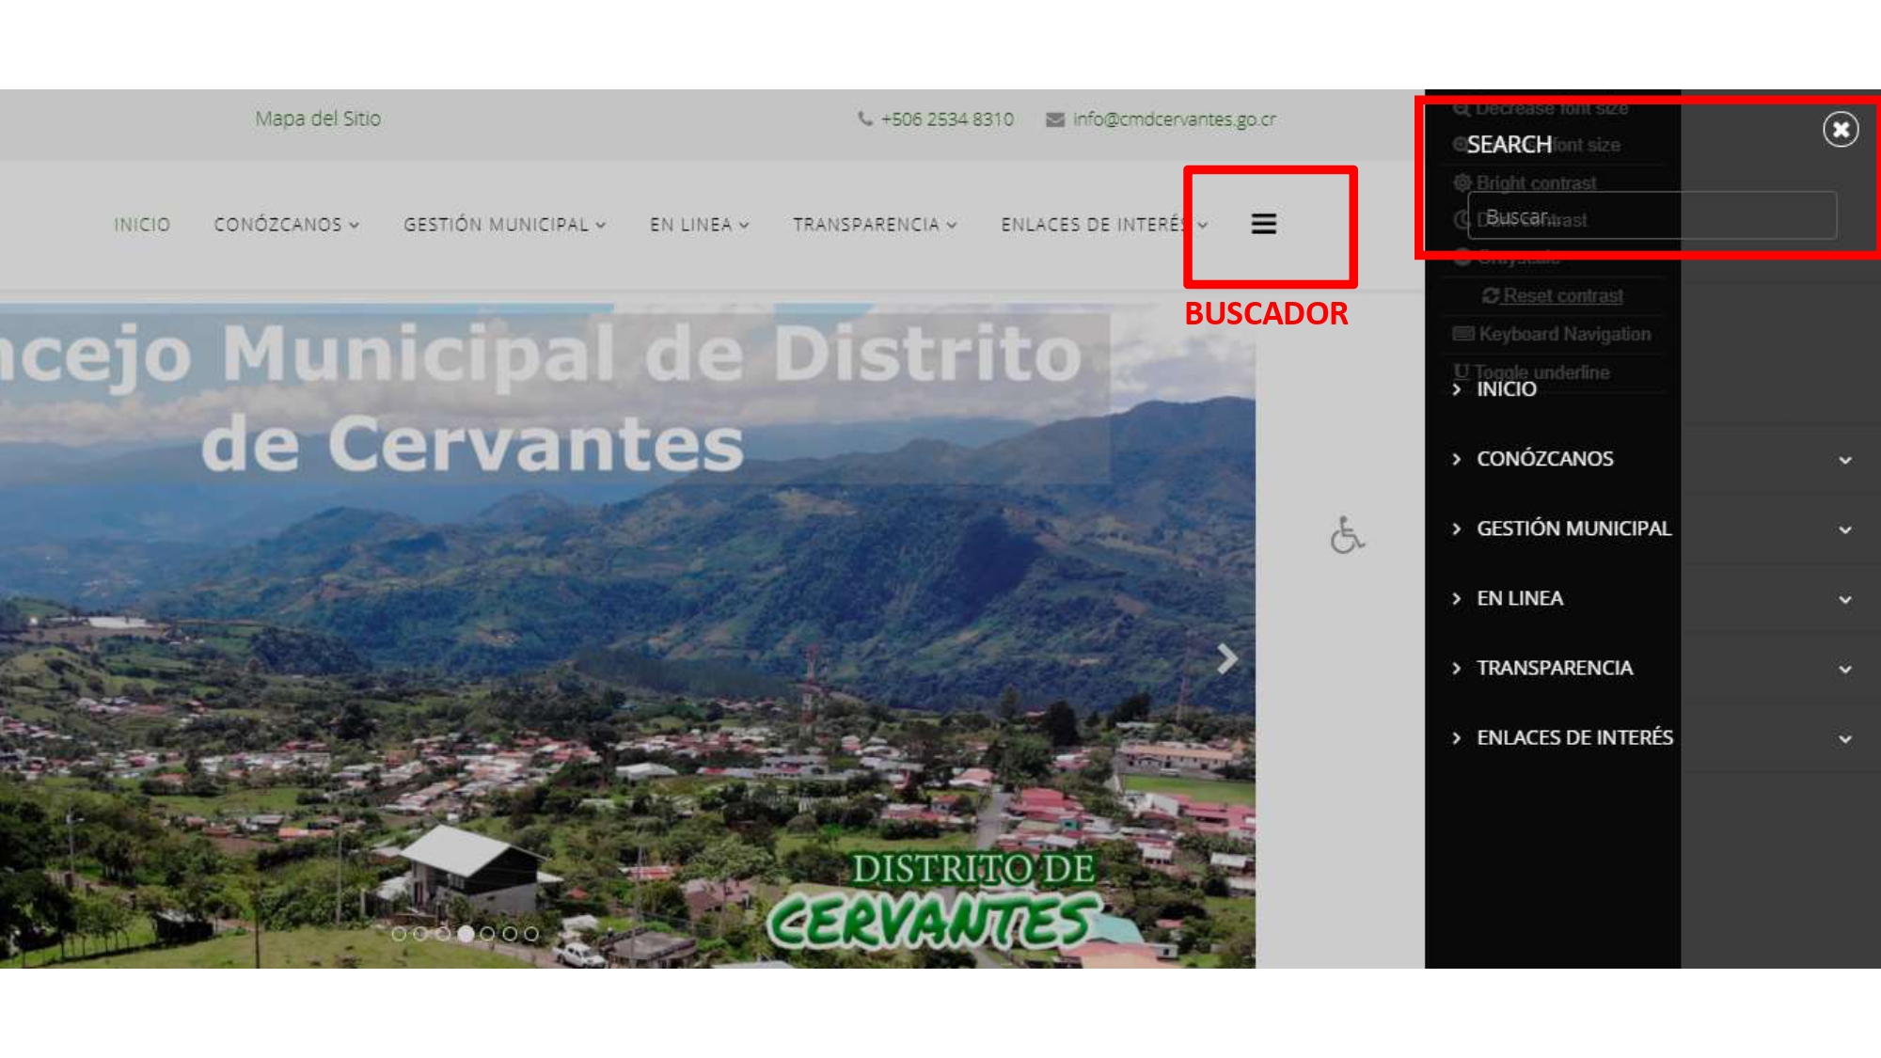This screenshot has width=1881, height=1058.
Task: Click arrow icon beside sidebar INICIO
Action: 1457,389
